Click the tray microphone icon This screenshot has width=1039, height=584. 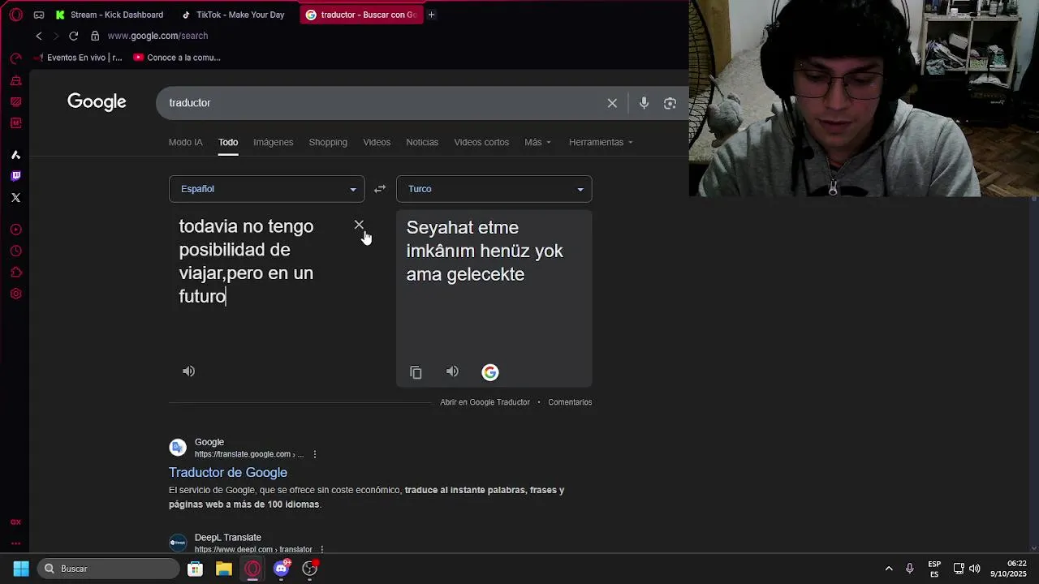click(910, 569)
